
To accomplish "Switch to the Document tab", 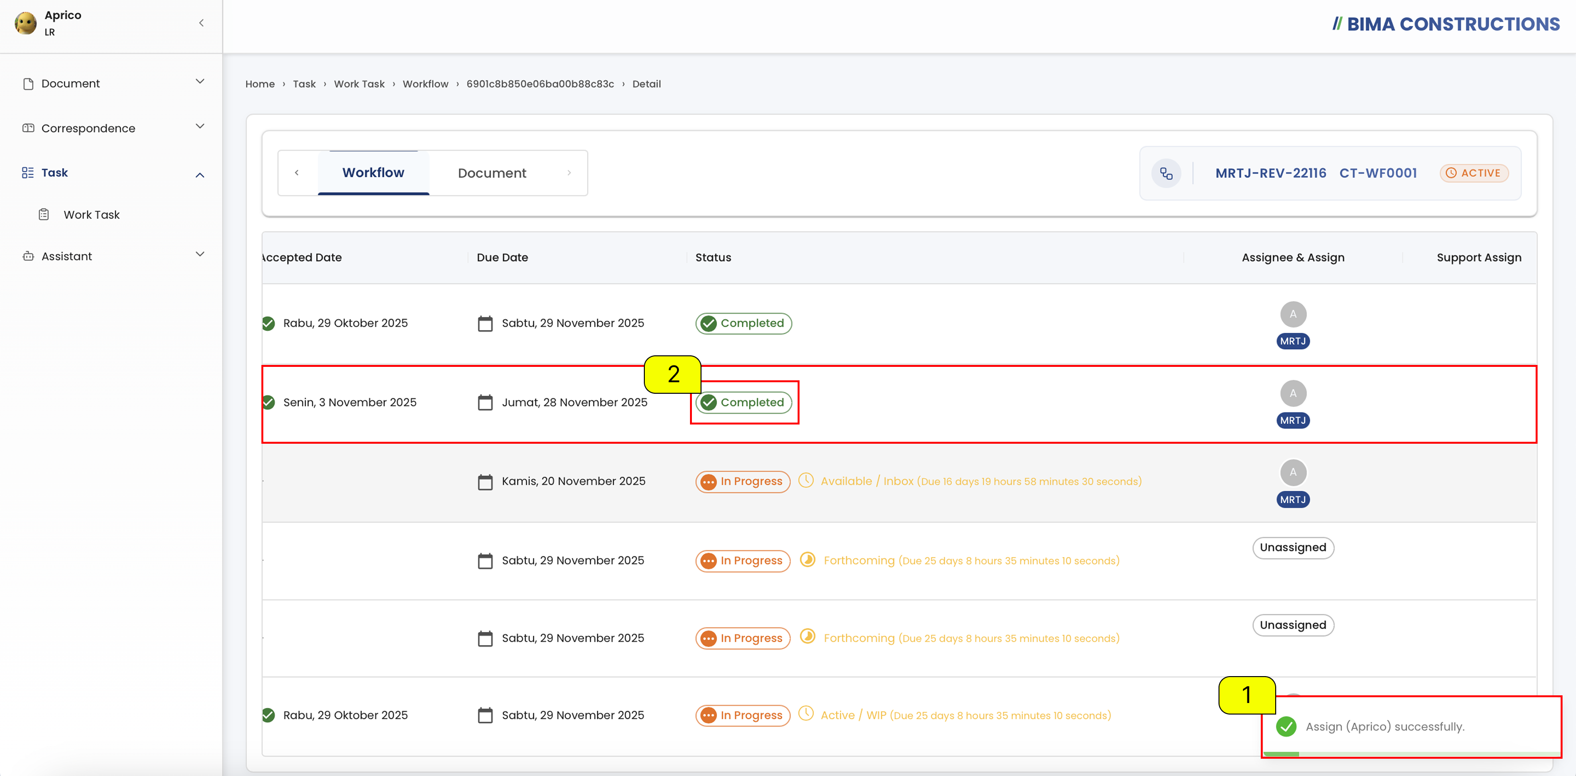I will click(492, 173).
